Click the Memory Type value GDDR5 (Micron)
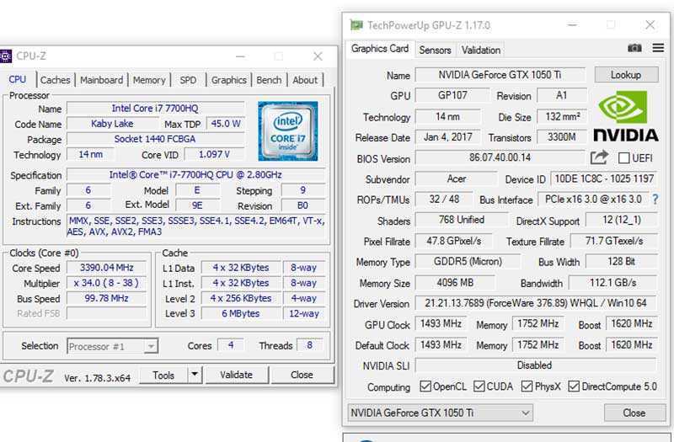674x442 pixels. pyautogui.click(x=468, y=262)
